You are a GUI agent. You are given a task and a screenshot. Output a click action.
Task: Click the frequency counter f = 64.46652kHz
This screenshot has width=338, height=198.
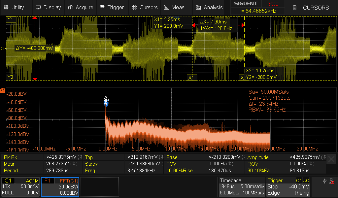point(257,11)
